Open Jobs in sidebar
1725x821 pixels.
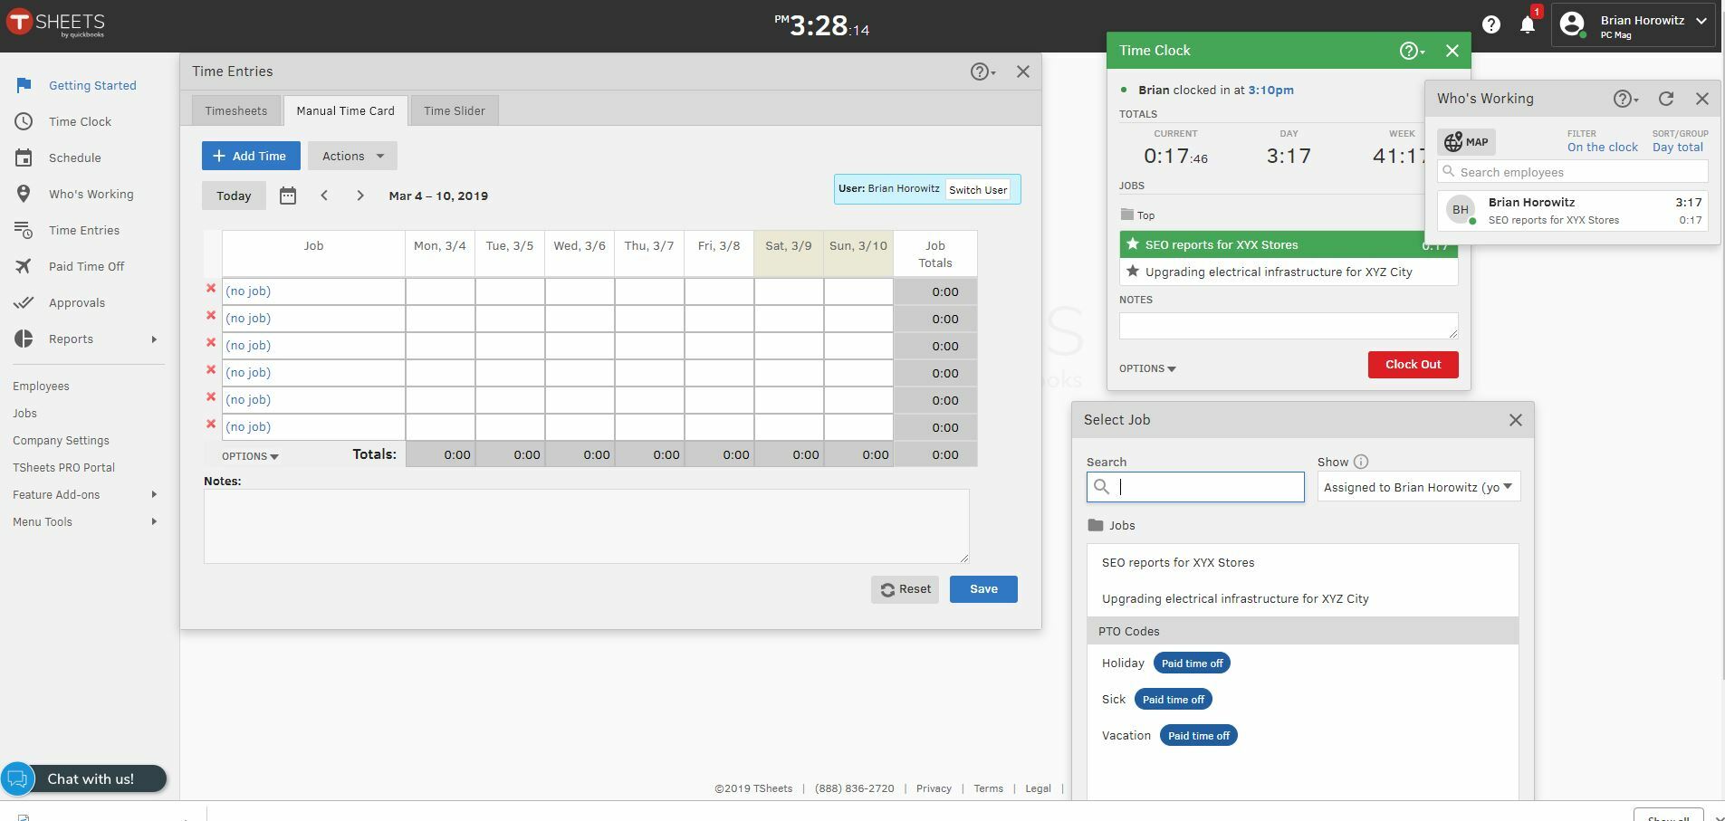pos(24,414)
